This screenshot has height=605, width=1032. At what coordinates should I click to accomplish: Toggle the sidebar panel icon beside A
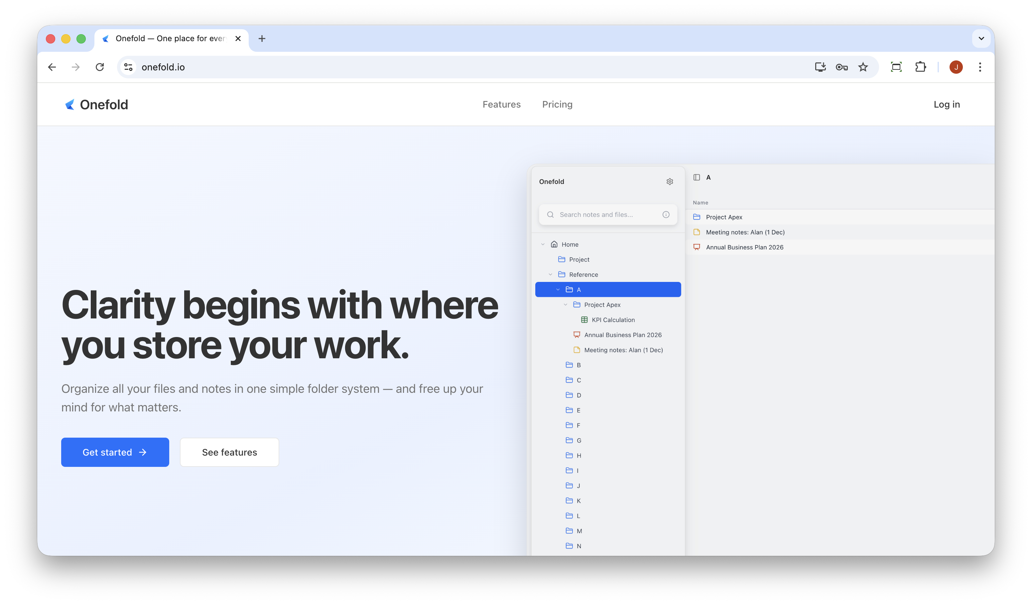(697, 178)
